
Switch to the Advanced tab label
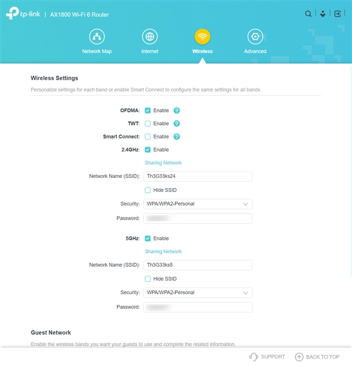point(255,51)
